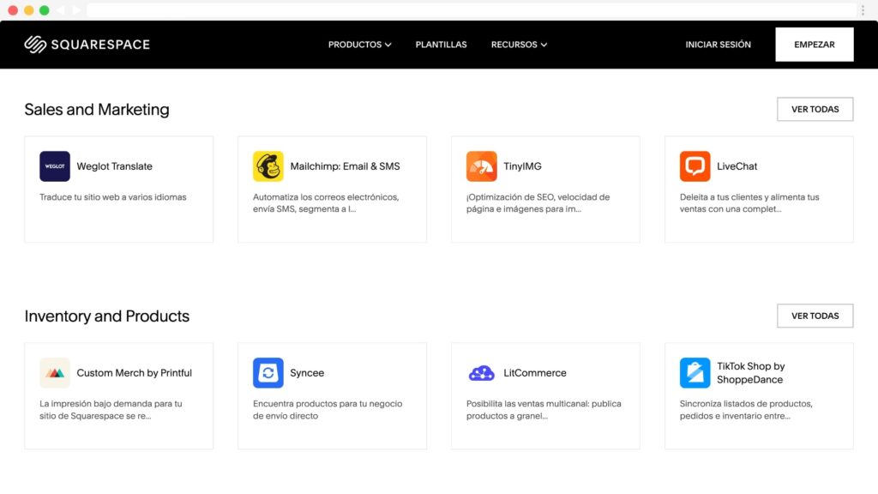
Task: Click the TikTok Shop by ShoppeDance icon
Action: 695,373
